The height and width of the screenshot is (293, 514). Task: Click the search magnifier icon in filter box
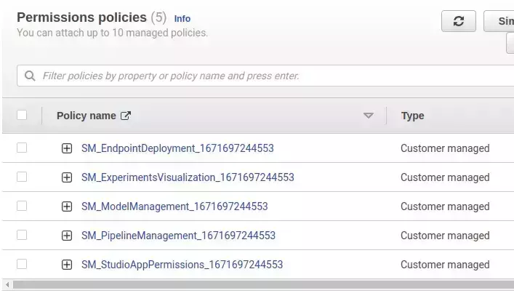[x=30, y=76]
